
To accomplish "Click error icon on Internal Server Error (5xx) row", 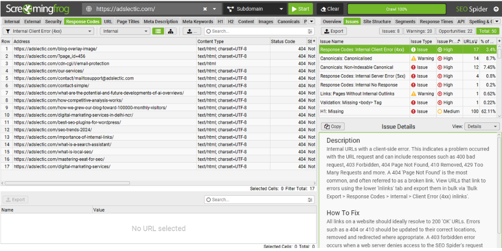I will coord(413,76).
